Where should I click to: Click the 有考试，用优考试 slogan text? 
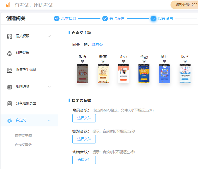click(x=34, y=5)
